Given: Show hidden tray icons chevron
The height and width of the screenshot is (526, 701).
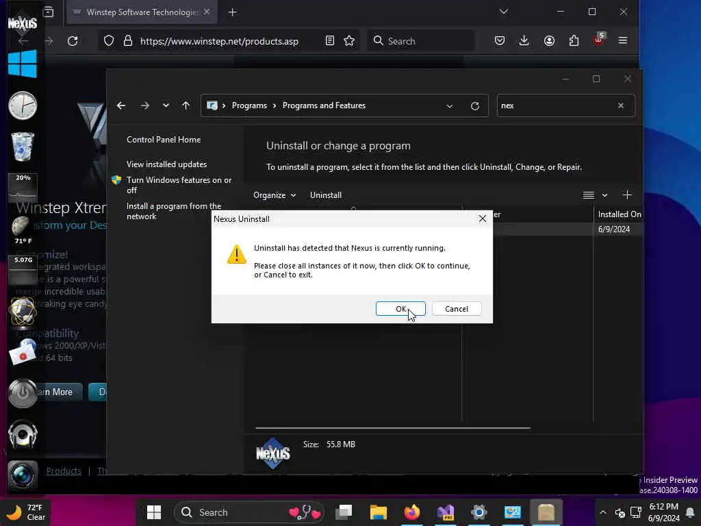Looking at the screenshot, I should (602, 512).
